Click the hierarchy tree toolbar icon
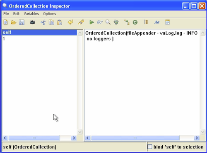Image resolution: width=207 pixels, height=153 pixels. tap(127, 22)
